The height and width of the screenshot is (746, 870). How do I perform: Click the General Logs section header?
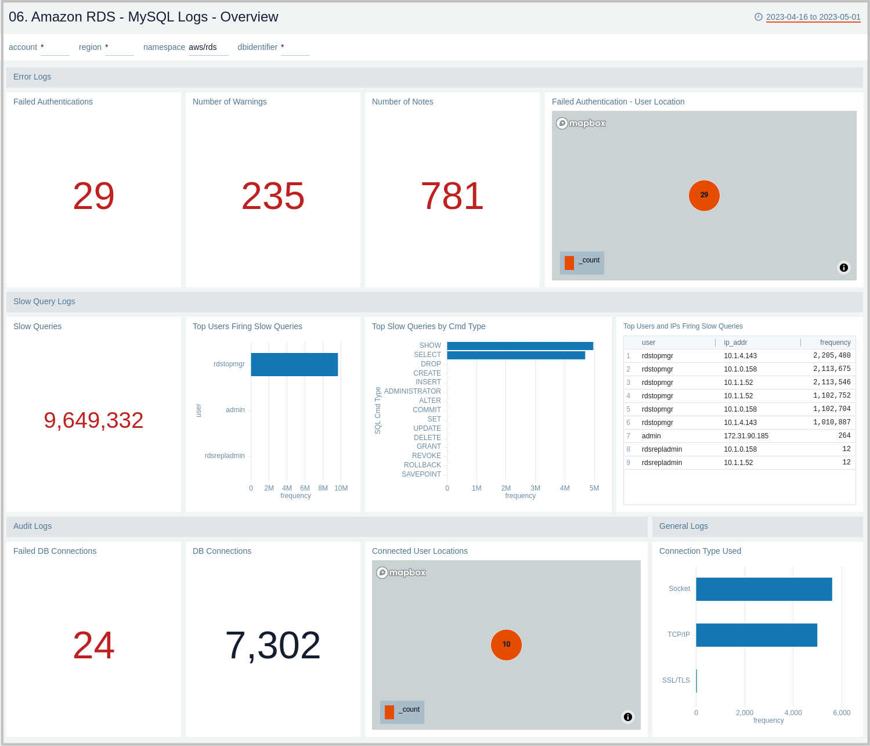[683, 526]
